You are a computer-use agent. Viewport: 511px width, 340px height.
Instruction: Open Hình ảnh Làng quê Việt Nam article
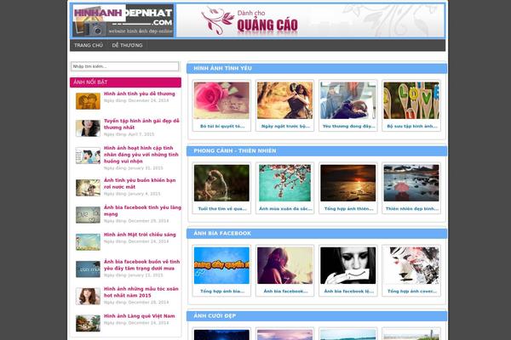click(139, 316)
